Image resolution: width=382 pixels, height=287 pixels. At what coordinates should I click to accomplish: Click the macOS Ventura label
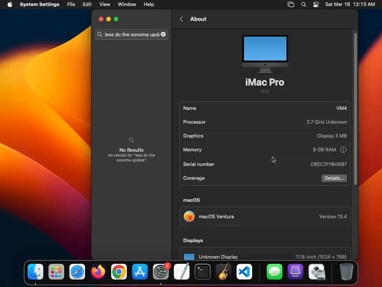tap(216, 216)
